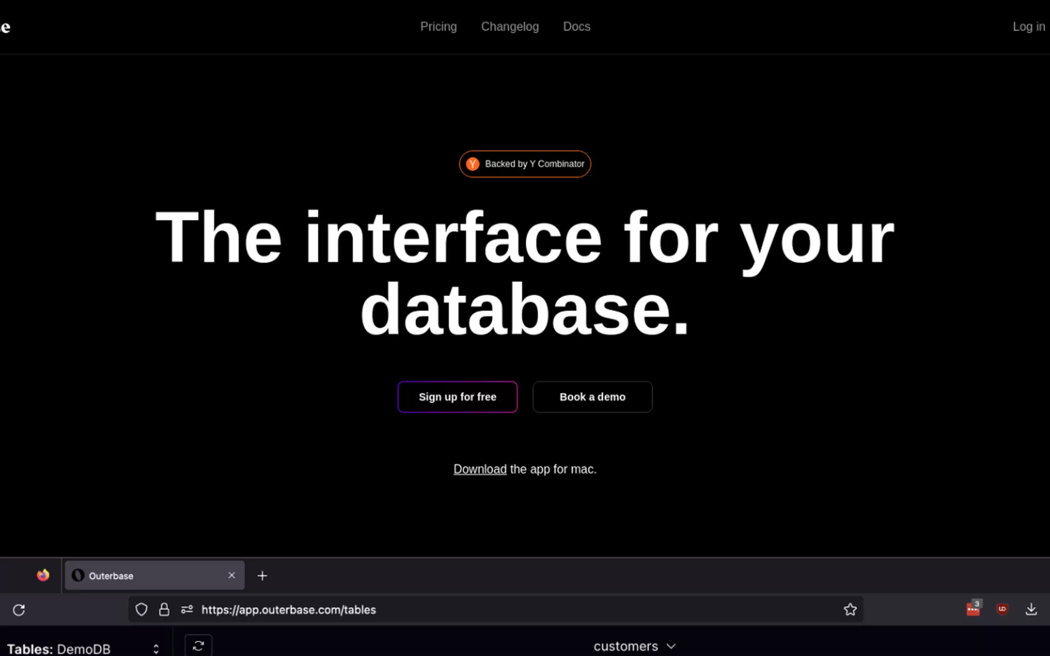Open the browser downloads icon
Screen dimensions: 1050x656
1031,610
